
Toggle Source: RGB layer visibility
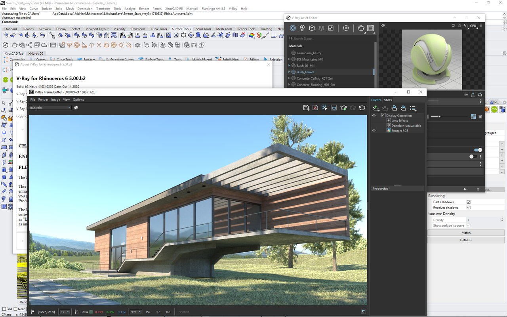(374, 130)
